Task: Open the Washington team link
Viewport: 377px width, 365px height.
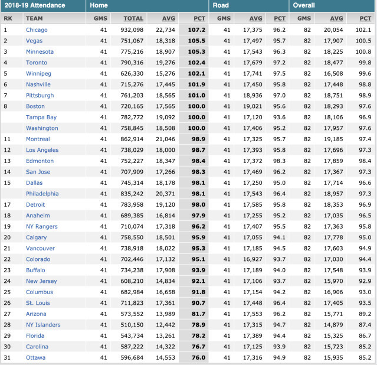Action: 42,128
